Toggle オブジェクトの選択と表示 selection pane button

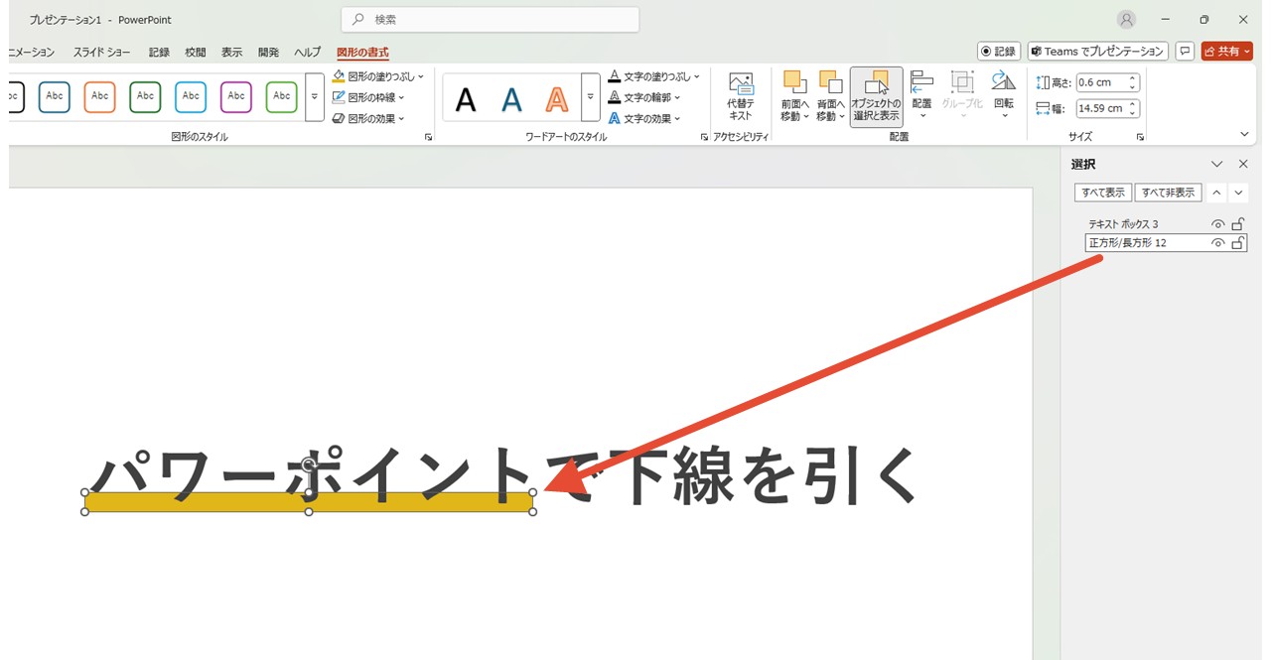(x=876, y=96)
